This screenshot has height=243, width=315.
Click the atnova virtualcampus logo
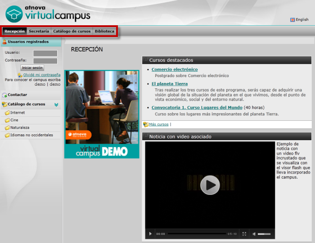point(48,14)
